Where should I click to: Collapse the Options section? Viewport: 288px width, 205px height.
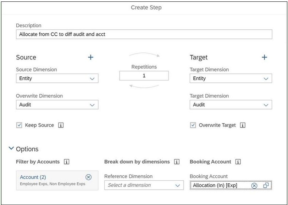pos(11,148)
